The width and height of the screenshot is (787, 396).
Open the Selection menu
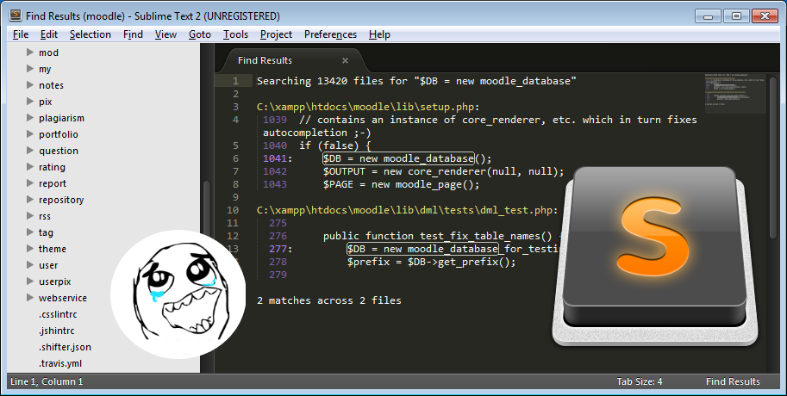click(x=91, y=34)
